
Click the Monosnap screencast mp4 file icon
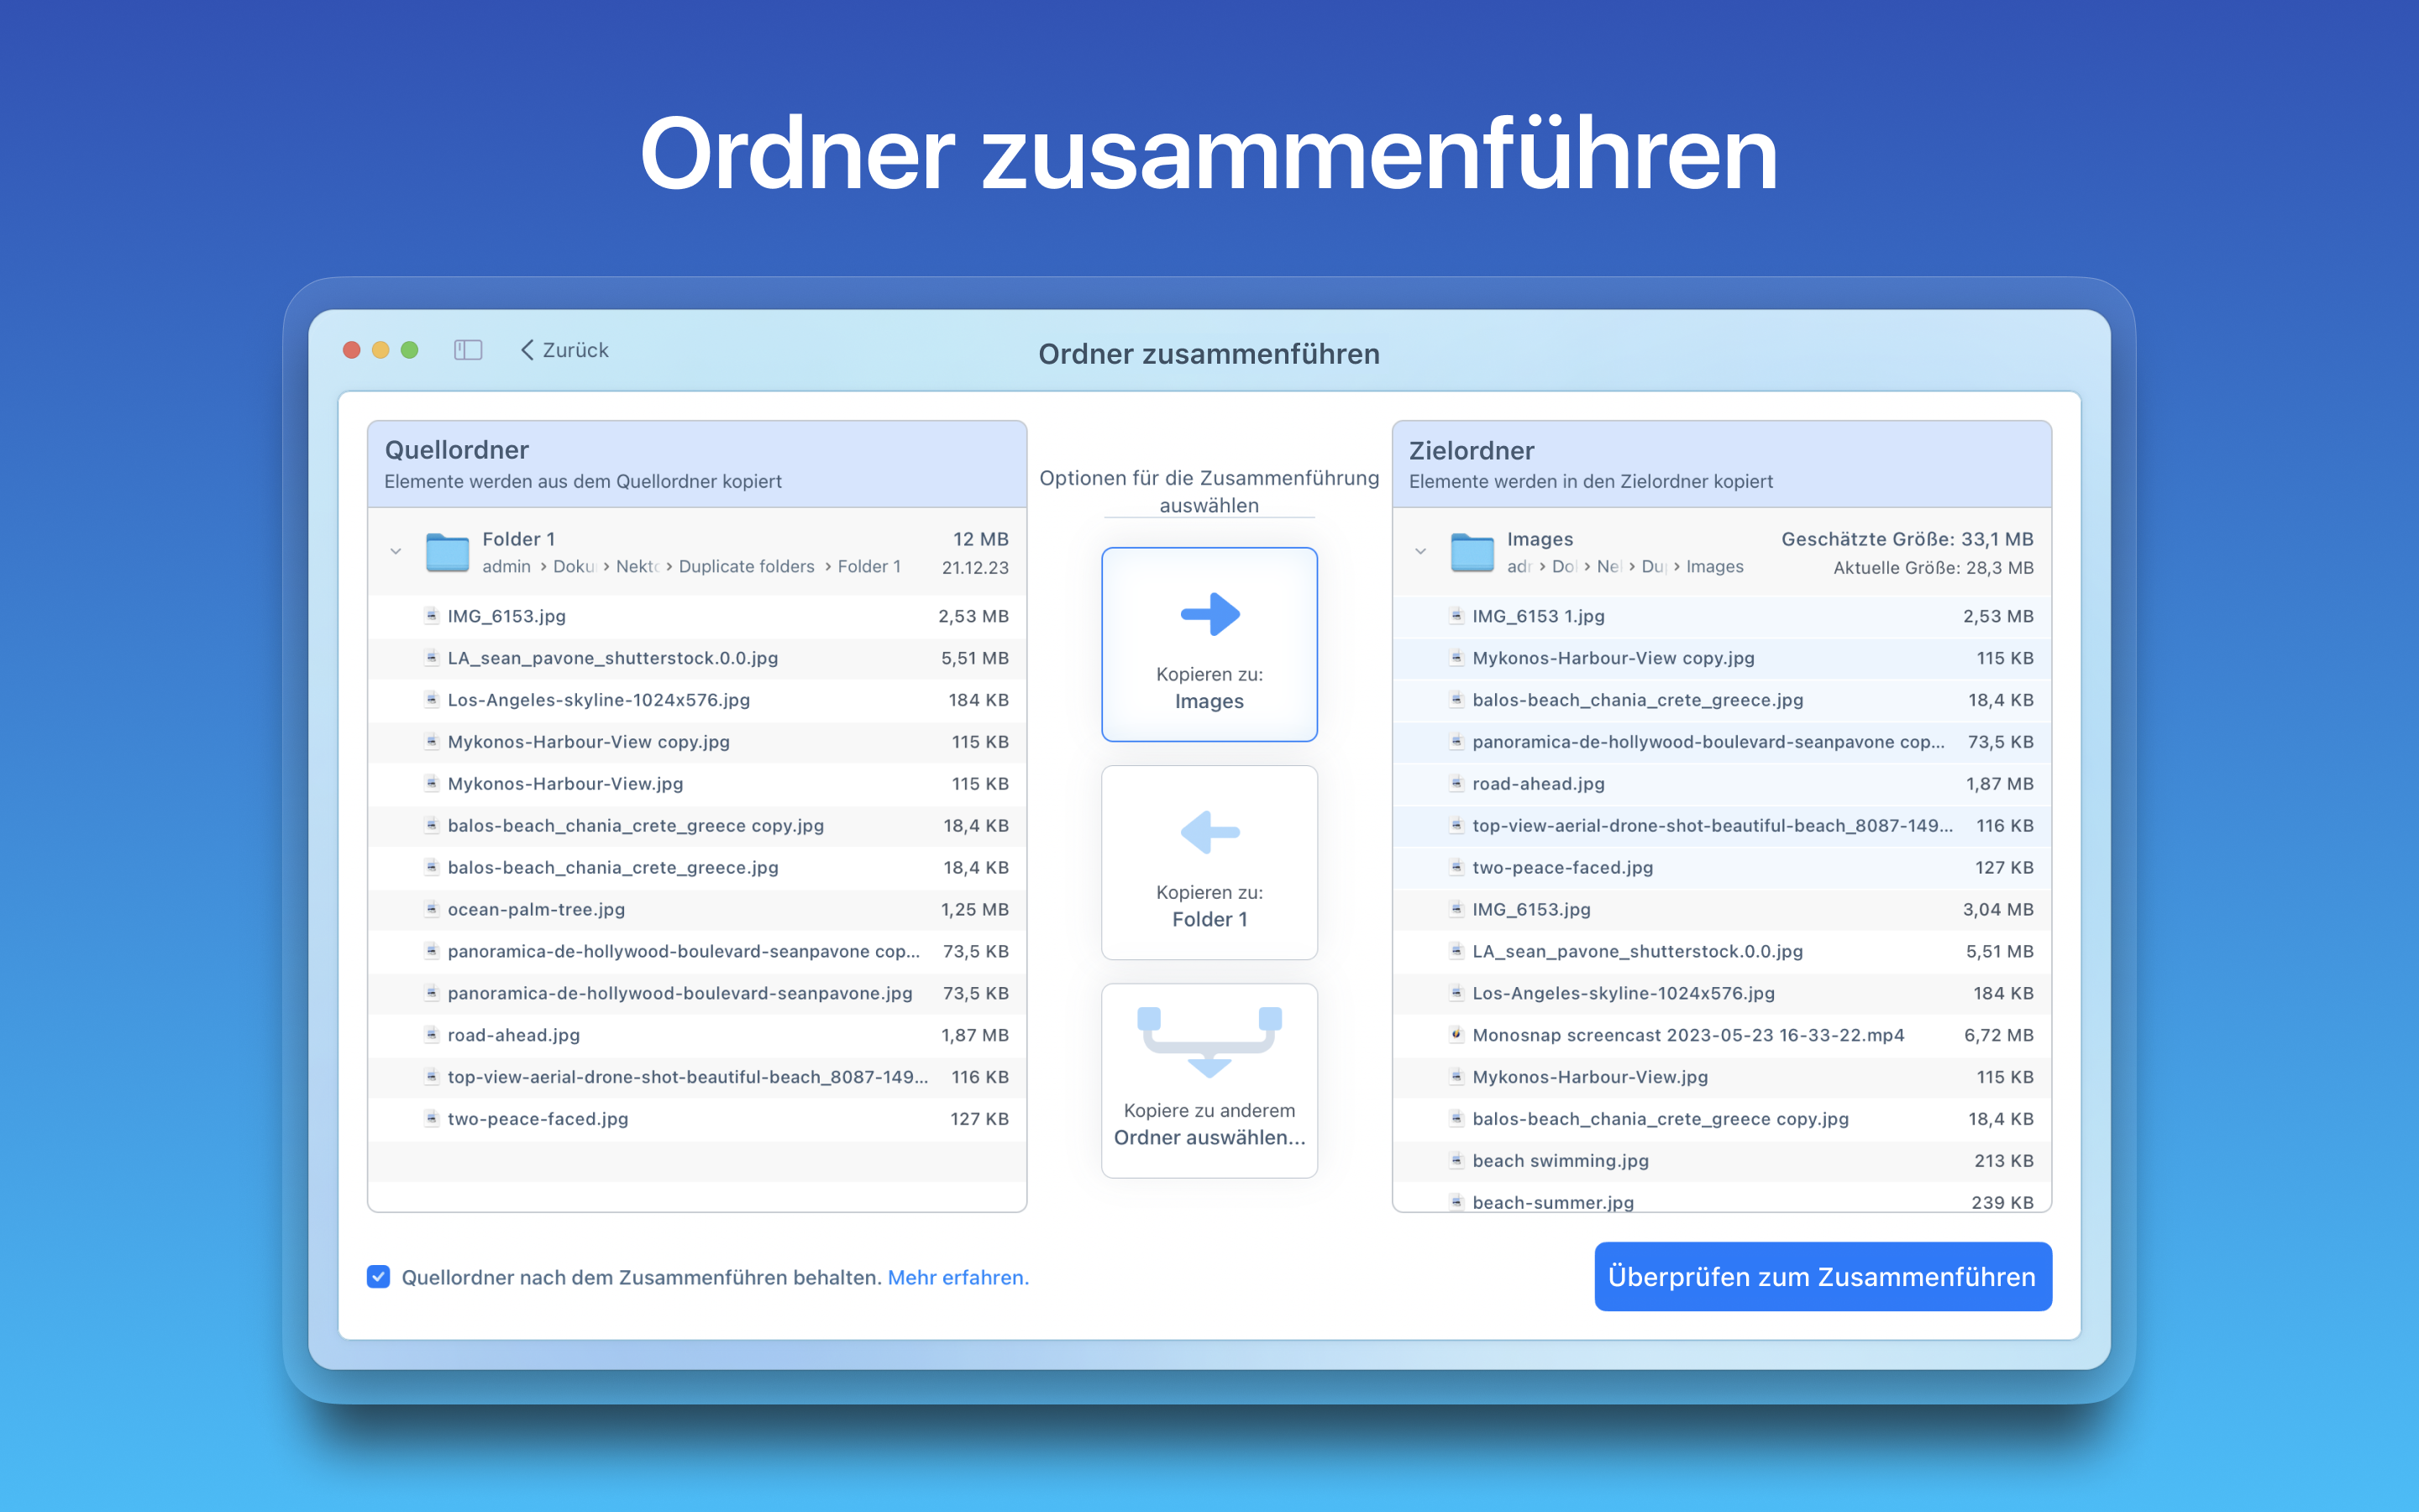[1456, 1034]
